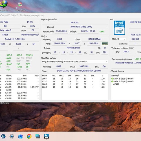Select the 933.3 MHz memory timing row

tap(75, 81)
